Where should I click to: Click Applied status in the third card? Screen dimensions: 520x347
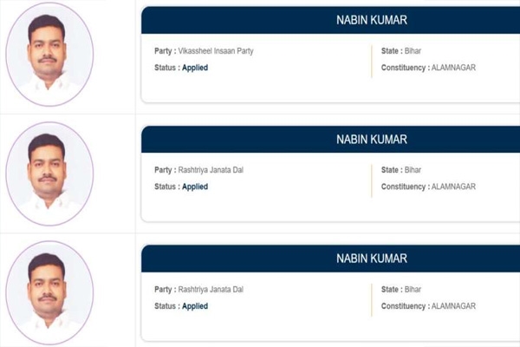pos(194,306)
